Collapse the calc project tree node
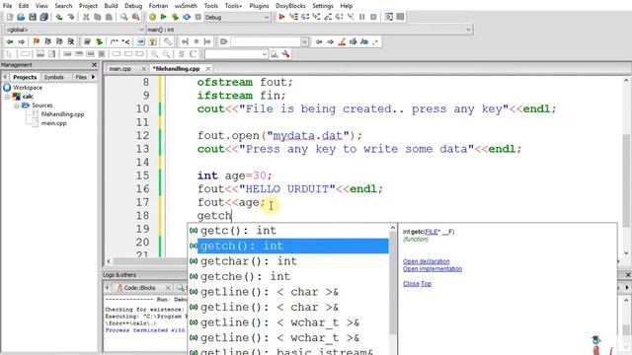 pyautogui.click(x=7, y=97)
